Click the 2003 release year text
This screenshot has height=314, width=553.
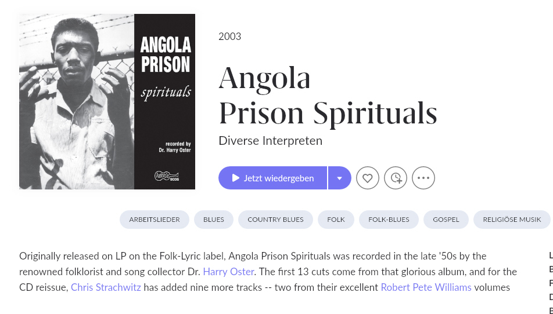229,36
